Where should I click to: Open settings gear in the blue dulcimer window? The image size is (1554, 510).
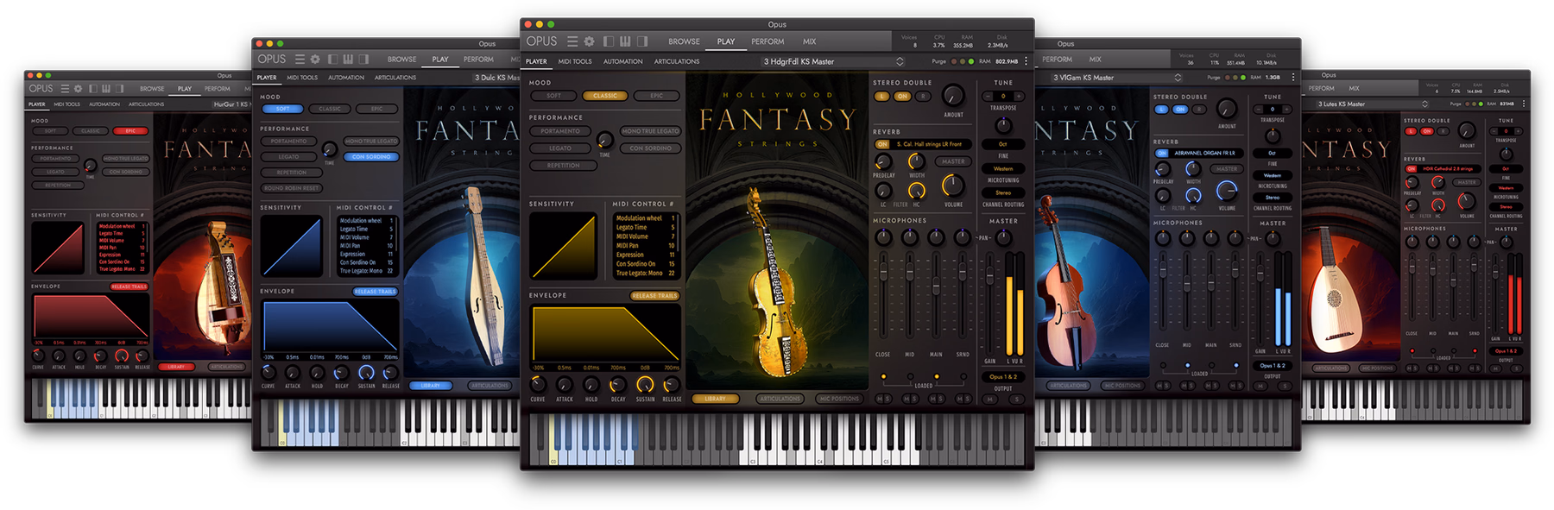point(315,60)
